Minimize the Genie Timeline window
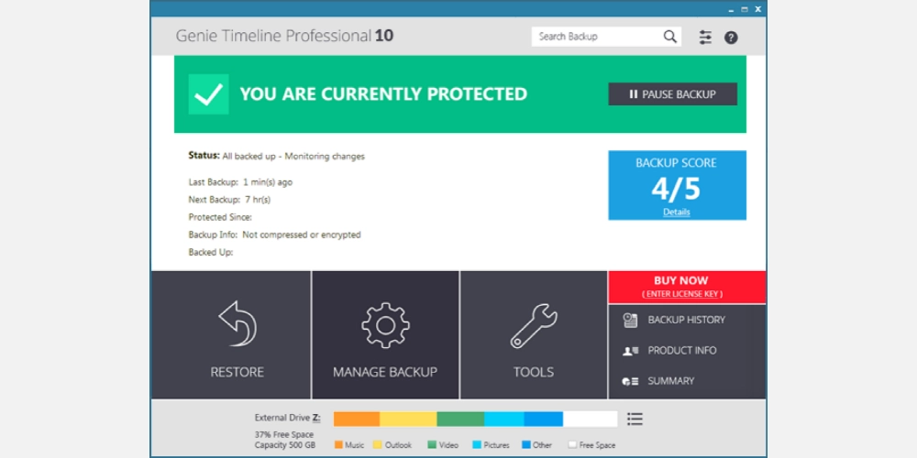 (x=731, y=9)
